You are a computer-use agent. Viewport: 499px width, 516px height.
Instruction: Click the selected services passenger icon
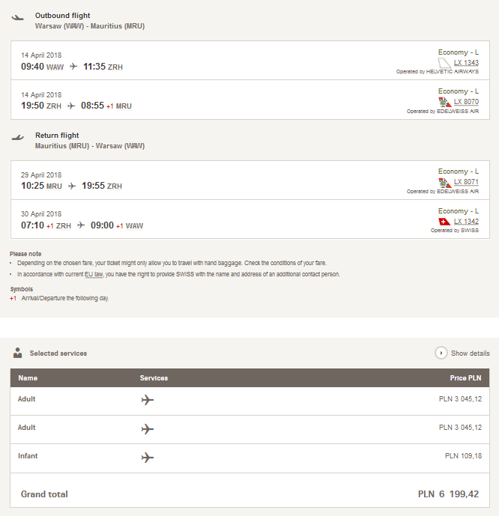tap(17, 353)
